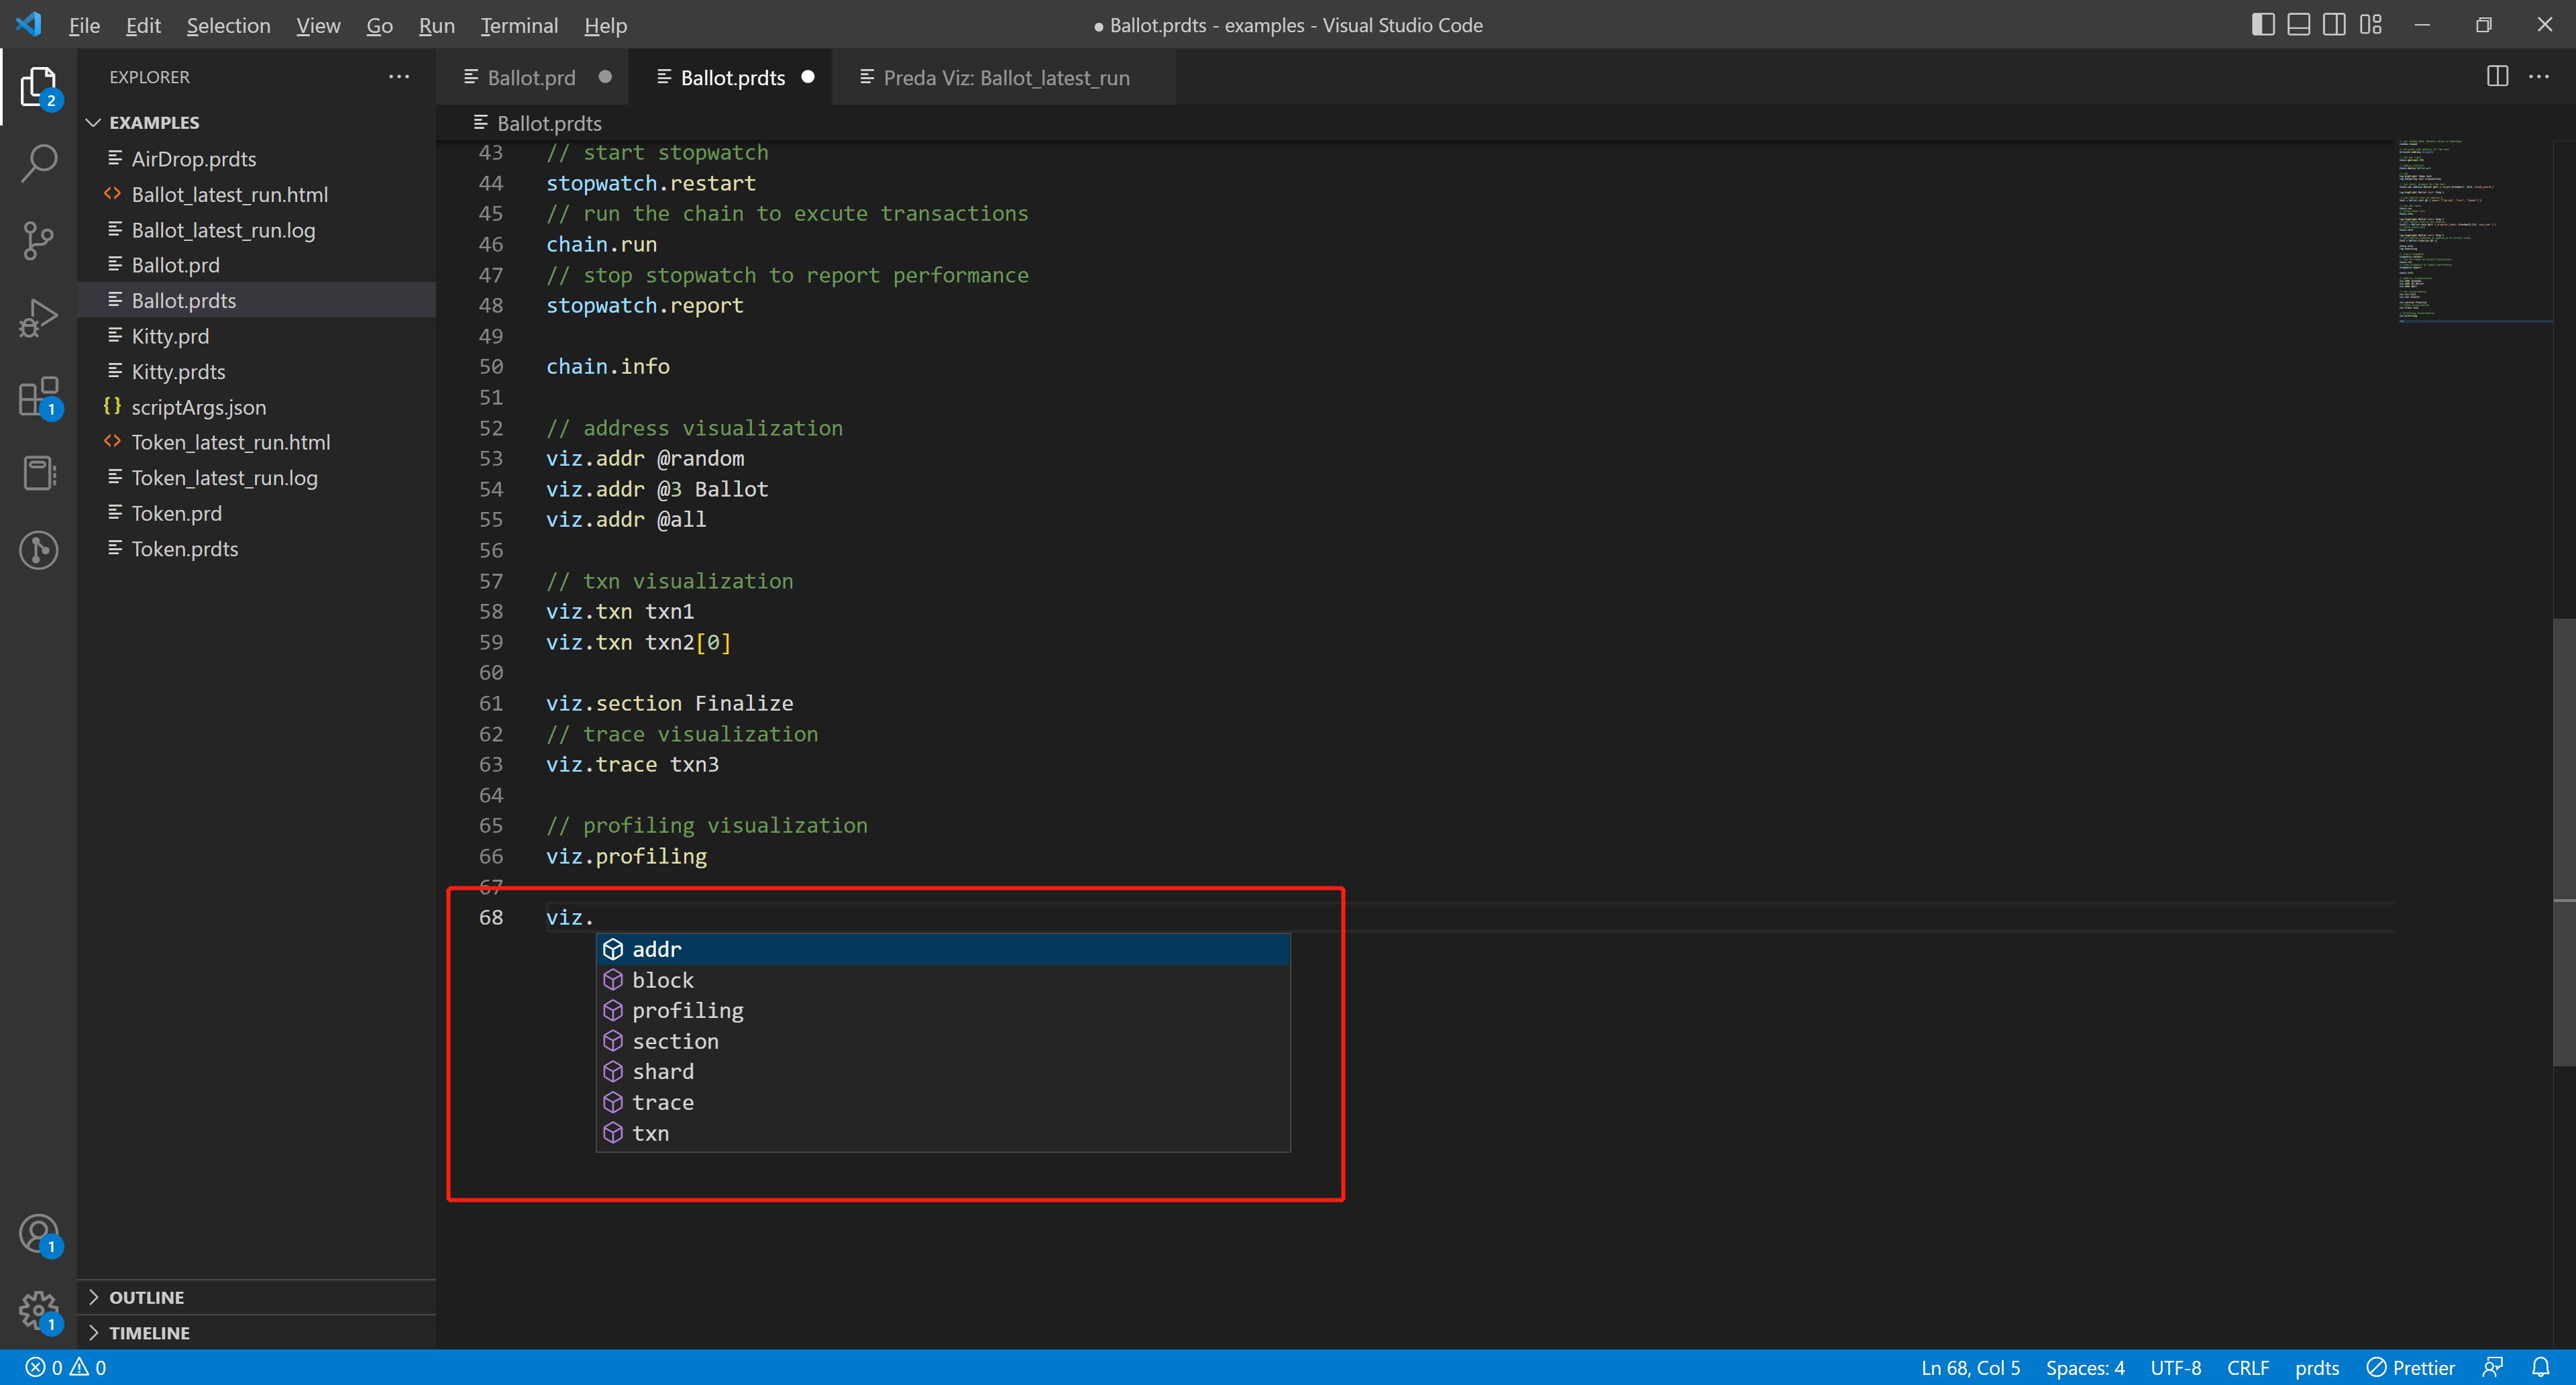The width and height of the screenshot is (2576, 1385).
Task: Select addr suggestion in autocomplete list
Action: click(943, 949)
